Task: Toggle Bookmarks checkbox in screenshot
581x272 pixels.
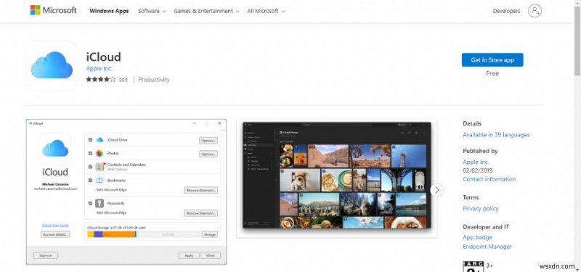Action: (90, 181)
